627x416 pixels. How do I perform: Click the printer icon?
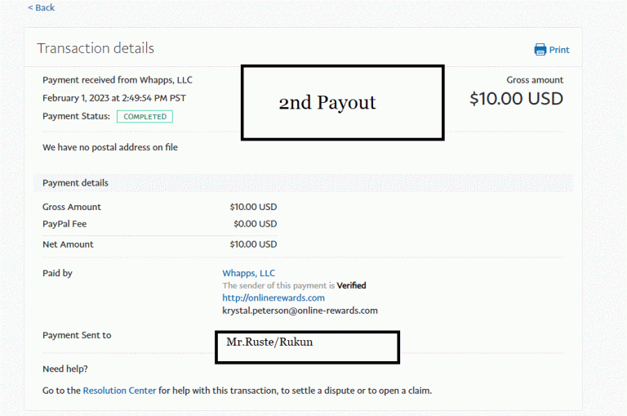[540, 50]
